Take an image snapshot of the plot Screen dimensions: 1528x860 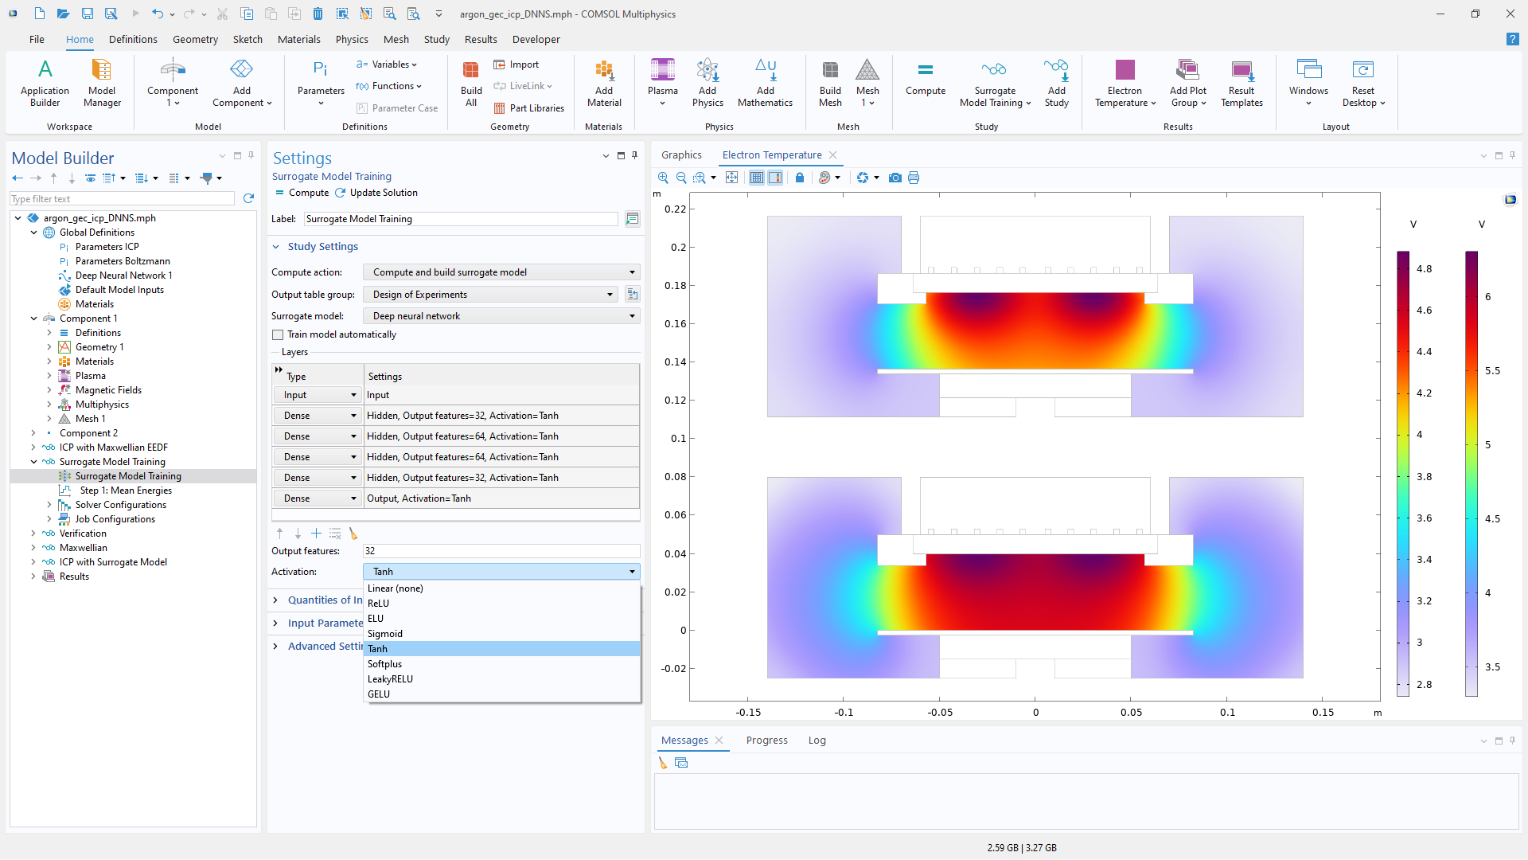895,178
